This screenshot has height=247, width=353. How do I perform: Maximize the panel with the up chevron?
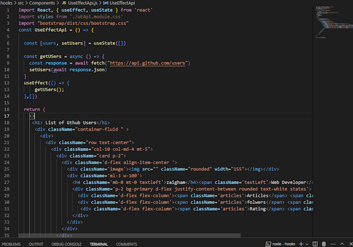click(342, 244)
